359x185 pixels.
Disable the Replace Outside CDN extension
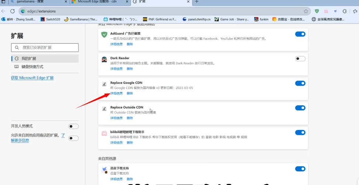pos(300,108)
